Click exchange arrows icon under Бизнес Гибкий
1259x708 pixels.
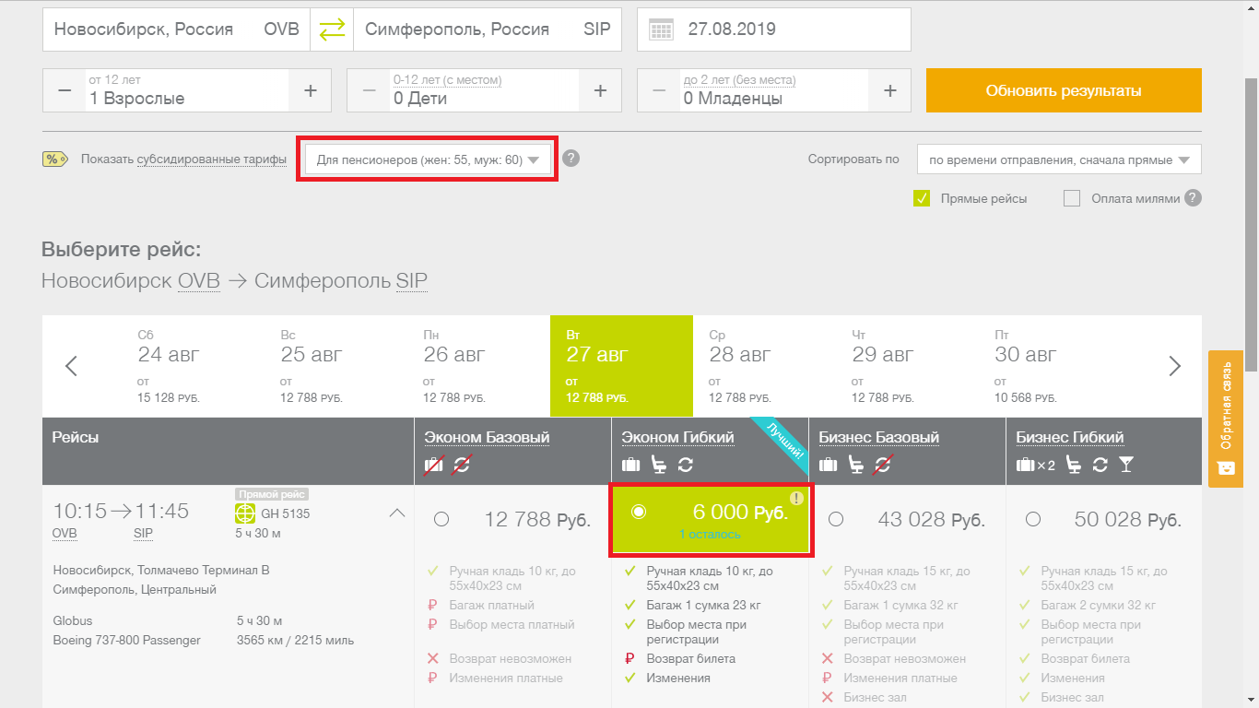1100,465
